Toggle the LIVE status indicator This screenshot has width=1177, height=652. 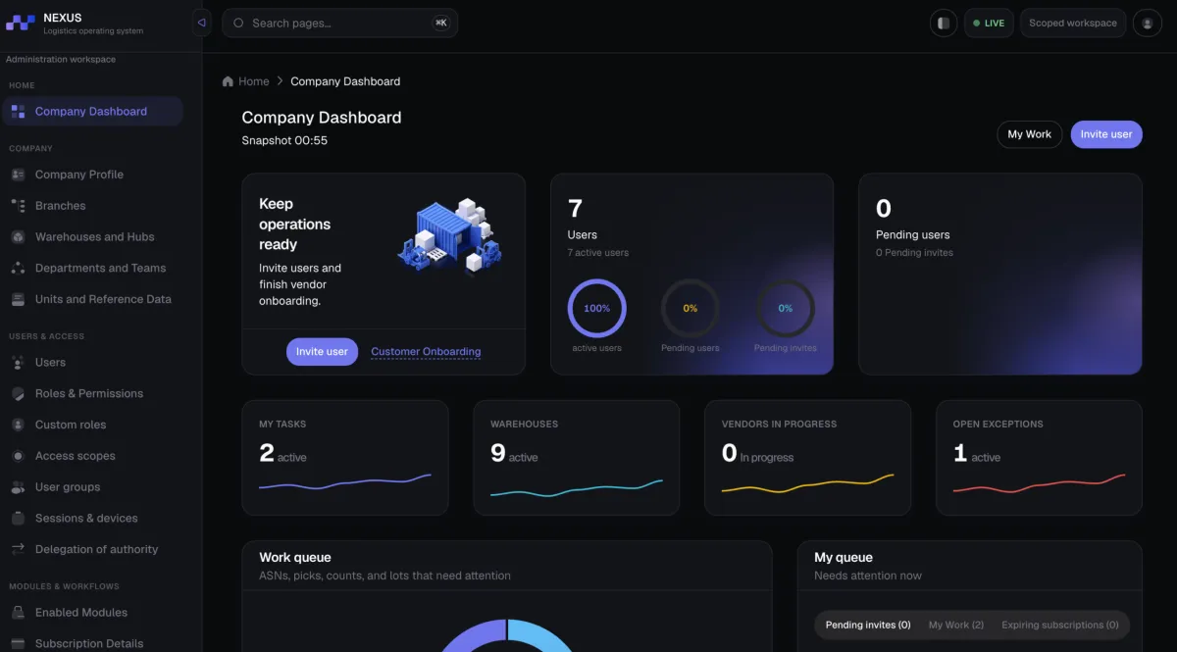[989, 23]
